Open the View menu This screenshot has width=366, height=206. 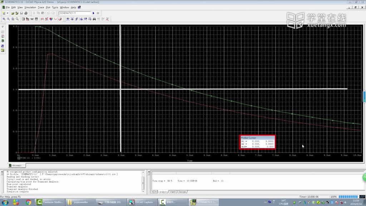[20, 8]
